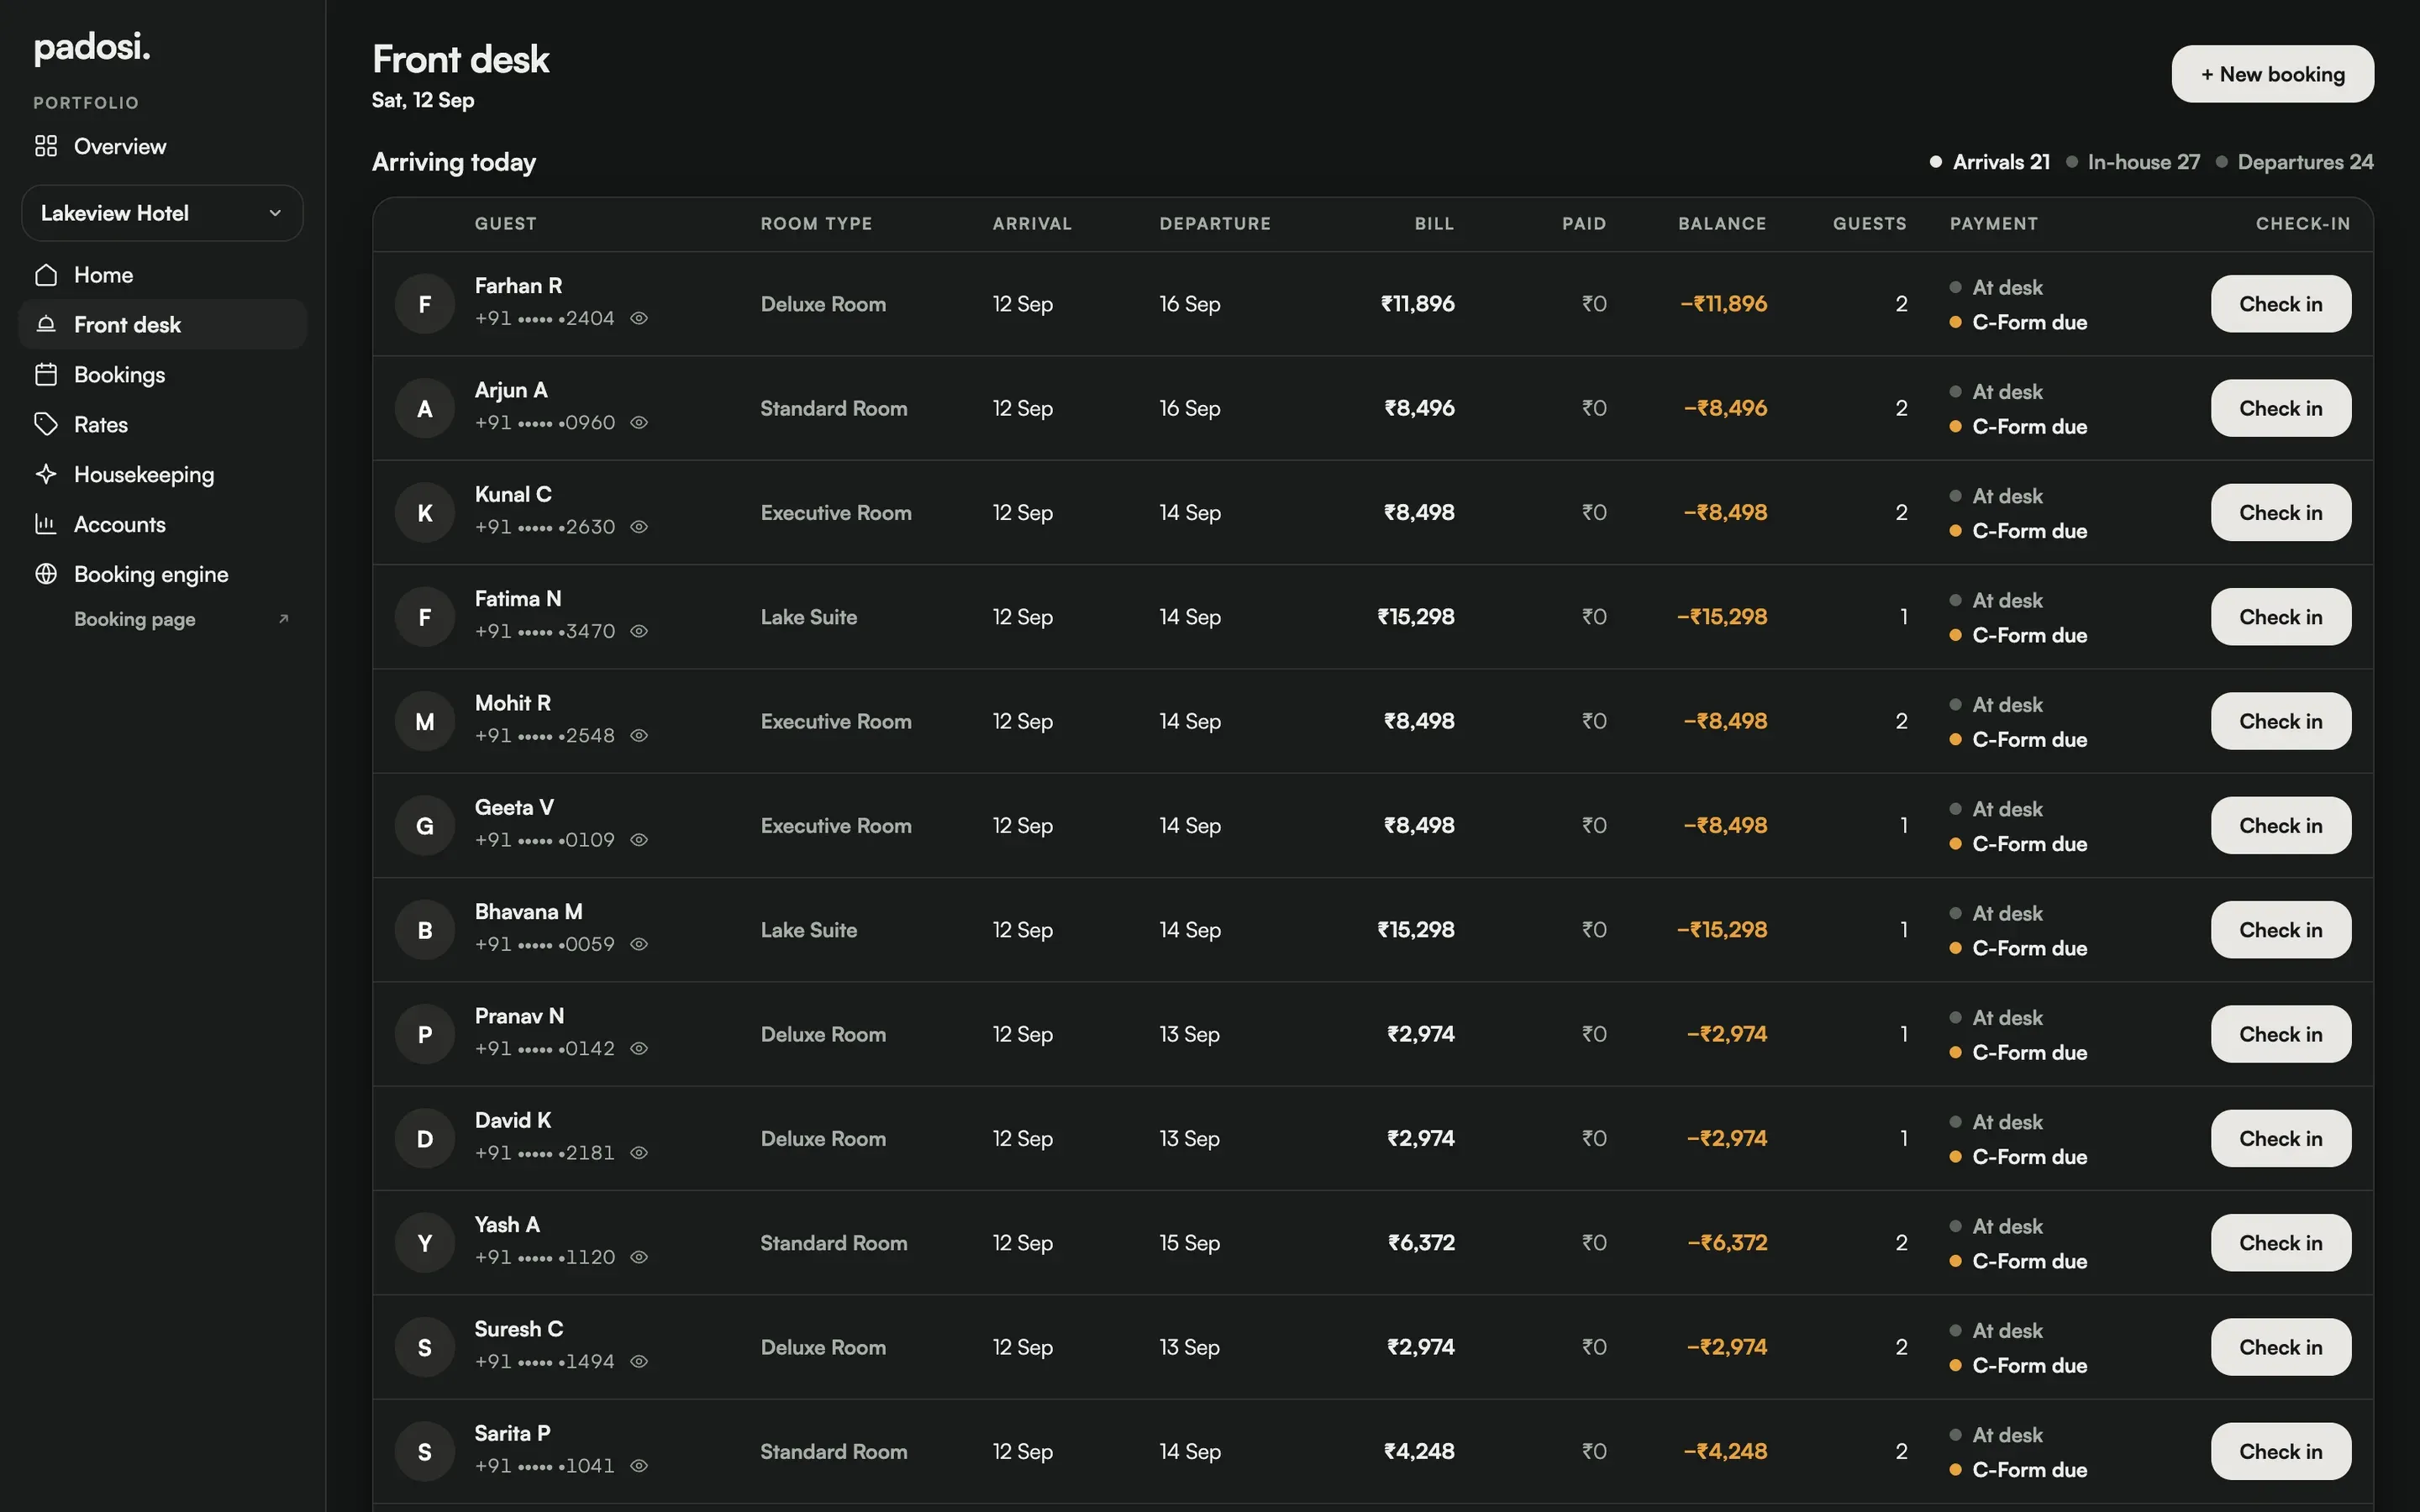Open the Overview grid icon
Viewport: 2420px width, 1512px height.
click(x=46, y=146)
